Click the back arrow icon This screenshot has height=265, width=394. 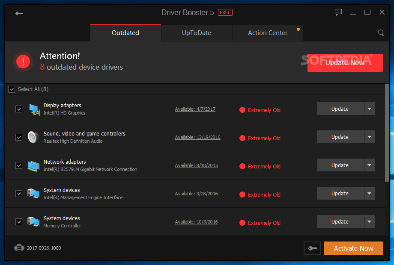pos(19,13)
